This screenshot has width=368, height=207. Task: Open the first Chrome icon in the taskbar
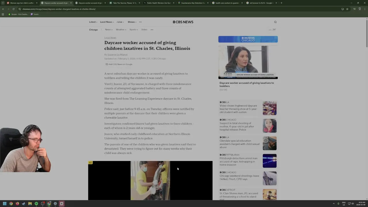click(x=11, y=204)
